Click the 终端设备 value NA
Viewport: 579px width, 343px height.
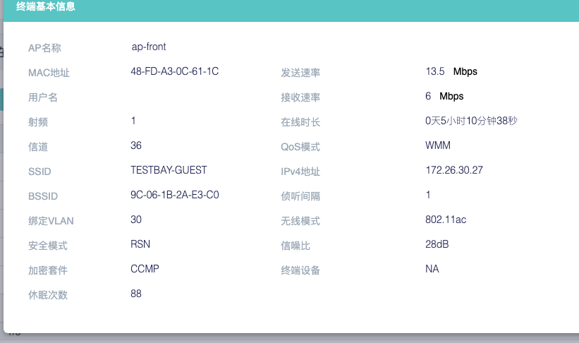432,269
